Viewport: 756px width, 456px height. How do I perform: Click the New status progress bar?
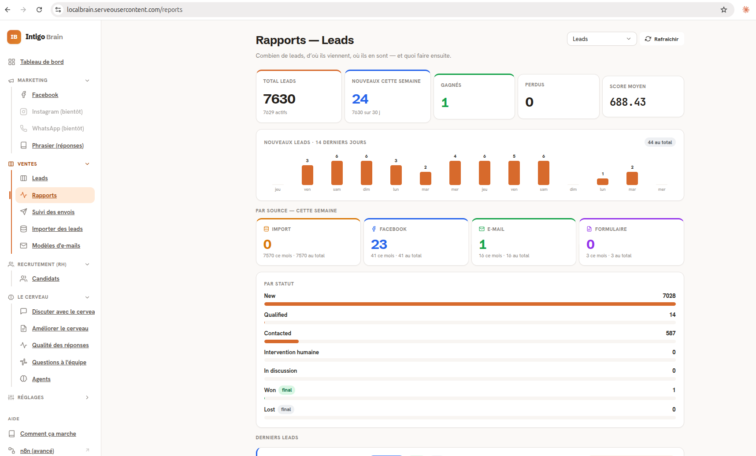[470, 304]
